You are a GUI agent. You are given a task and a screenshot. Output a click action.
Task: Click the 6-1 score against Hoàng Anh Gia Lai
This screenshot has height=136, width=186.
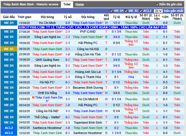click(67, 72)
